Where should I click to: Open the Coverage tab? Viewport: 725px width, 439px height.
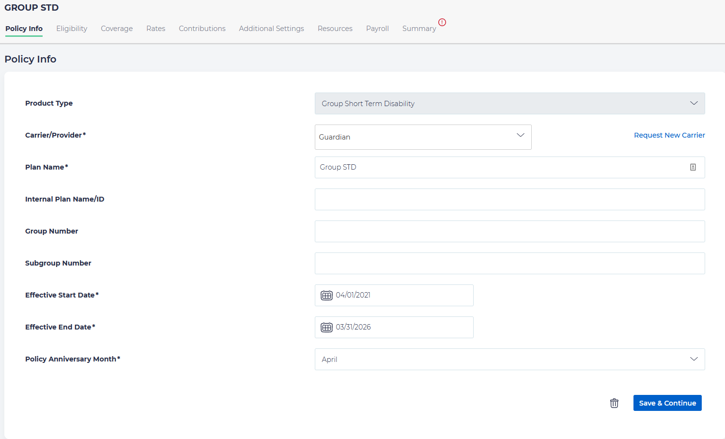pos(117,29)
